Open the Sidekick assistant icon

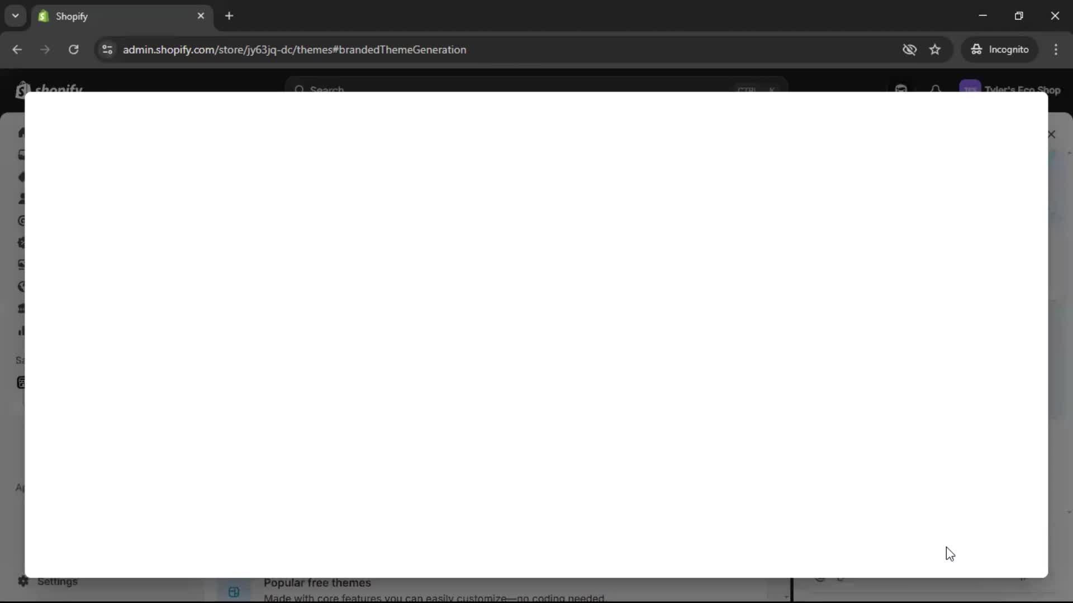point(901,89)
